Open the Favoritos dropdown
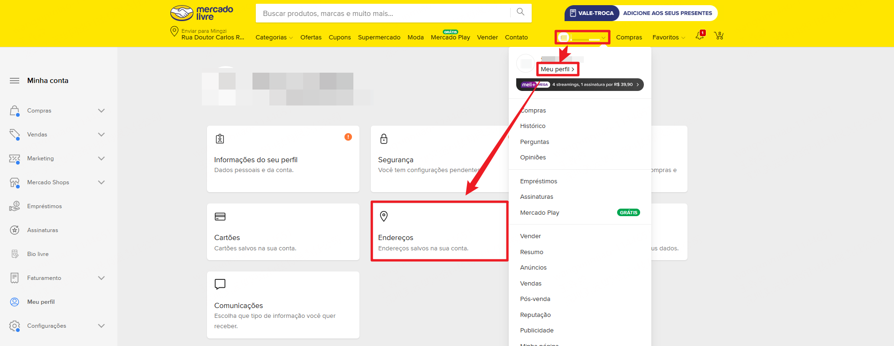The width and height of the screenshot is (894, 346). pos(668,38)
